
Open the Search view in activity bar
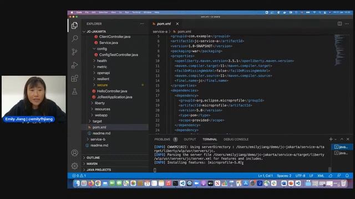coord(74,39)
